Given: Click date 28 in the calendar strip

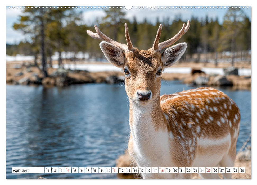Looking at the screenshot, I should 229,170.
